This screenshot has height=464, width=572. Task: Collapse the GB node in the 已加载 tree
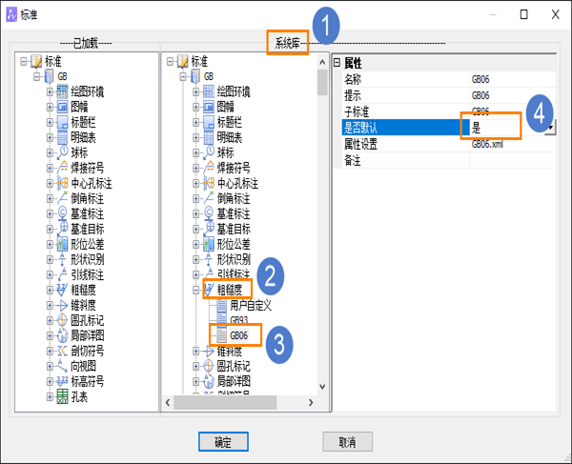37,76
